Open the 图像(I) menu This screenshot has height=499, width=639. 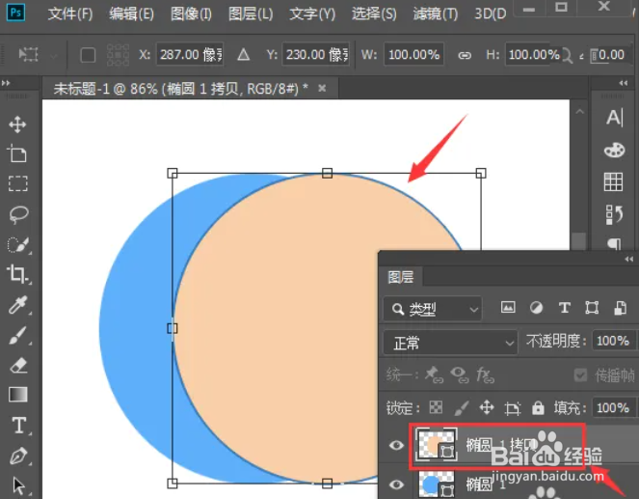(x=191, y=14)
